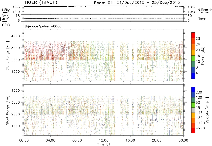Click the 24 tick on Power colorbar
The image size is (212, 146).
click(198, 44)
